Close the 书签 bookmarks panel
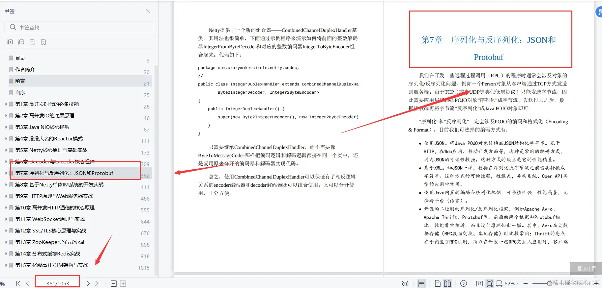This screenshot has width=602, height=288. click(148, 11)
